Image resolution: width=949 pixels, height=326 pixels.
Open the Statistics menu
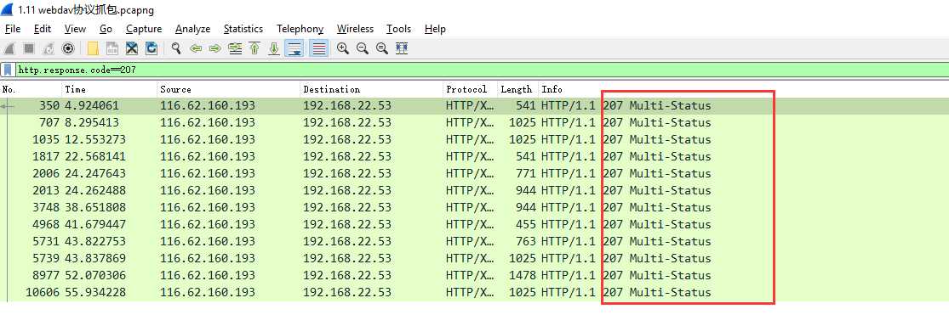click(243, 29)
